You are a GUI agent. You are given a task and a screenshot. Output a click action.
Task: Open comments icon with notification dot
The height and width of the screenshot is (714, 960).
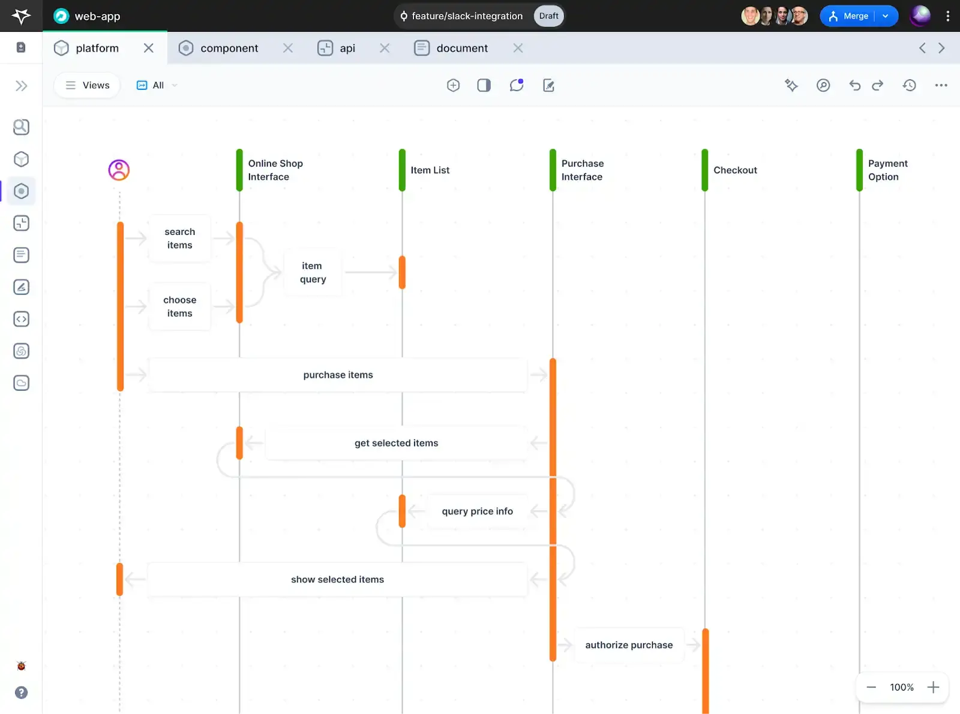pyautogui.click(x=516, y=85)
